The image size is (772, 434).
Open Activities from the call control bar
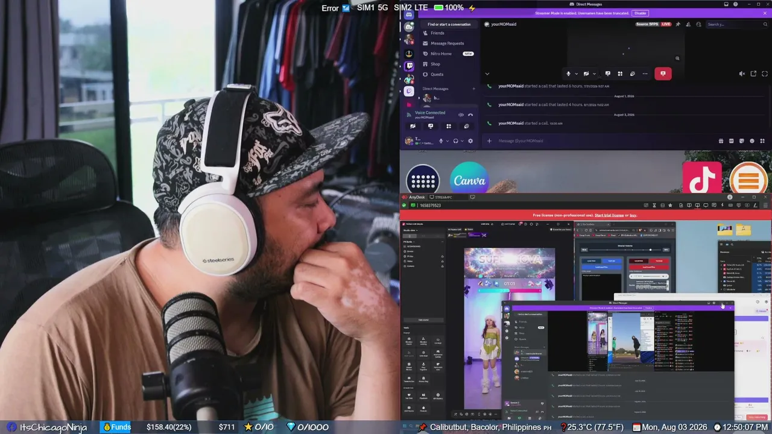(620, 74)
